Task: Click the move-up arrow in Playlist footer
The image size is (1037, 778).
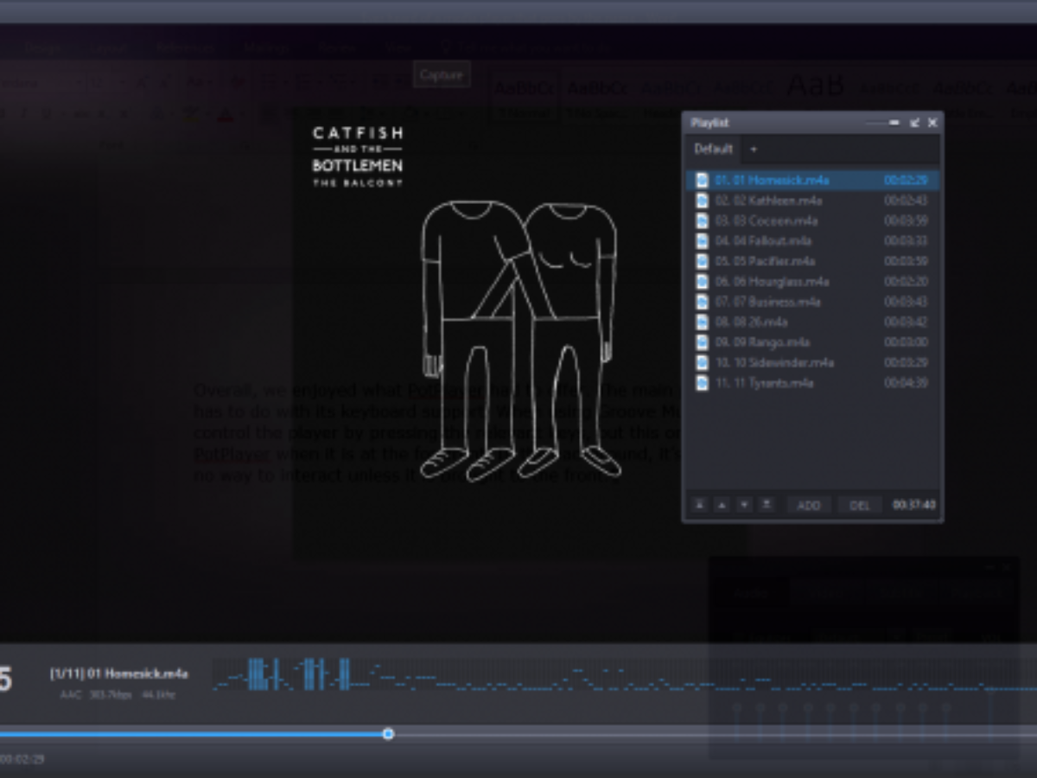Action: tap(722, 505)
